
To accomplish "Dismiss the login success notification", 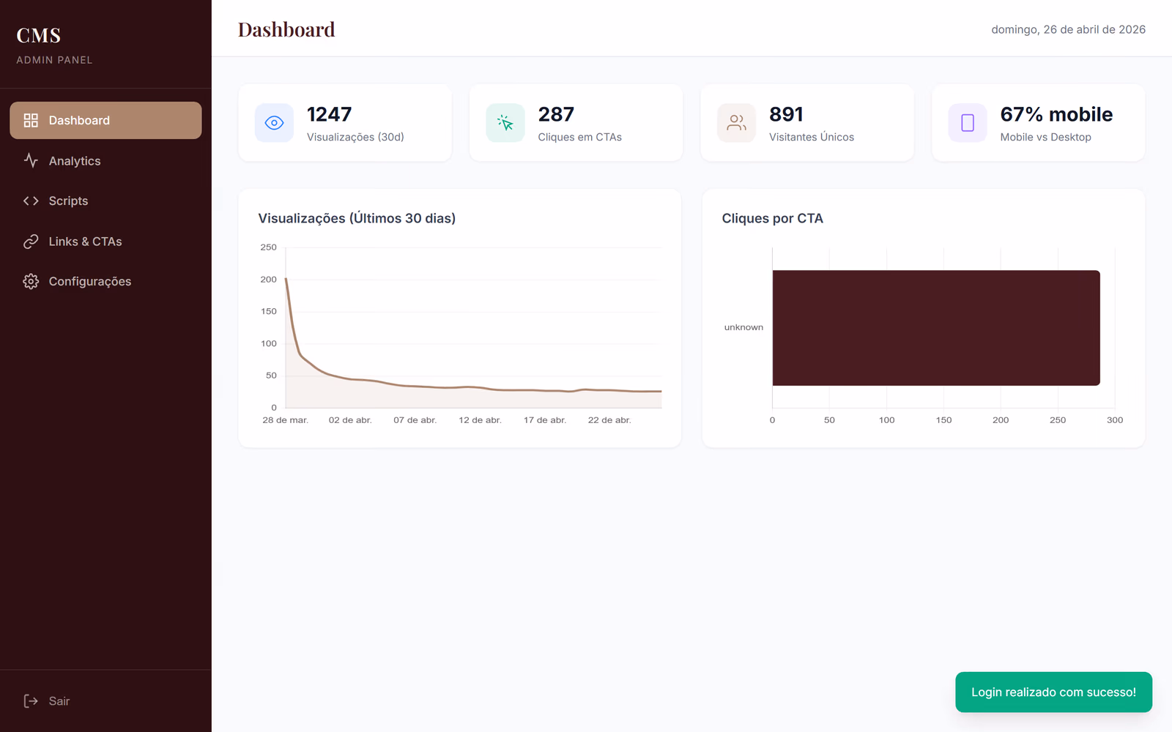I will click(1053, 692).
